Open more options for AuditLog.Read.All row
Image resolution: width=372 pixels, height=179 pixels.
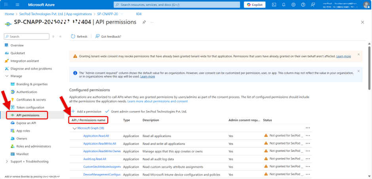pyautogui.click(x=307, y=159)
